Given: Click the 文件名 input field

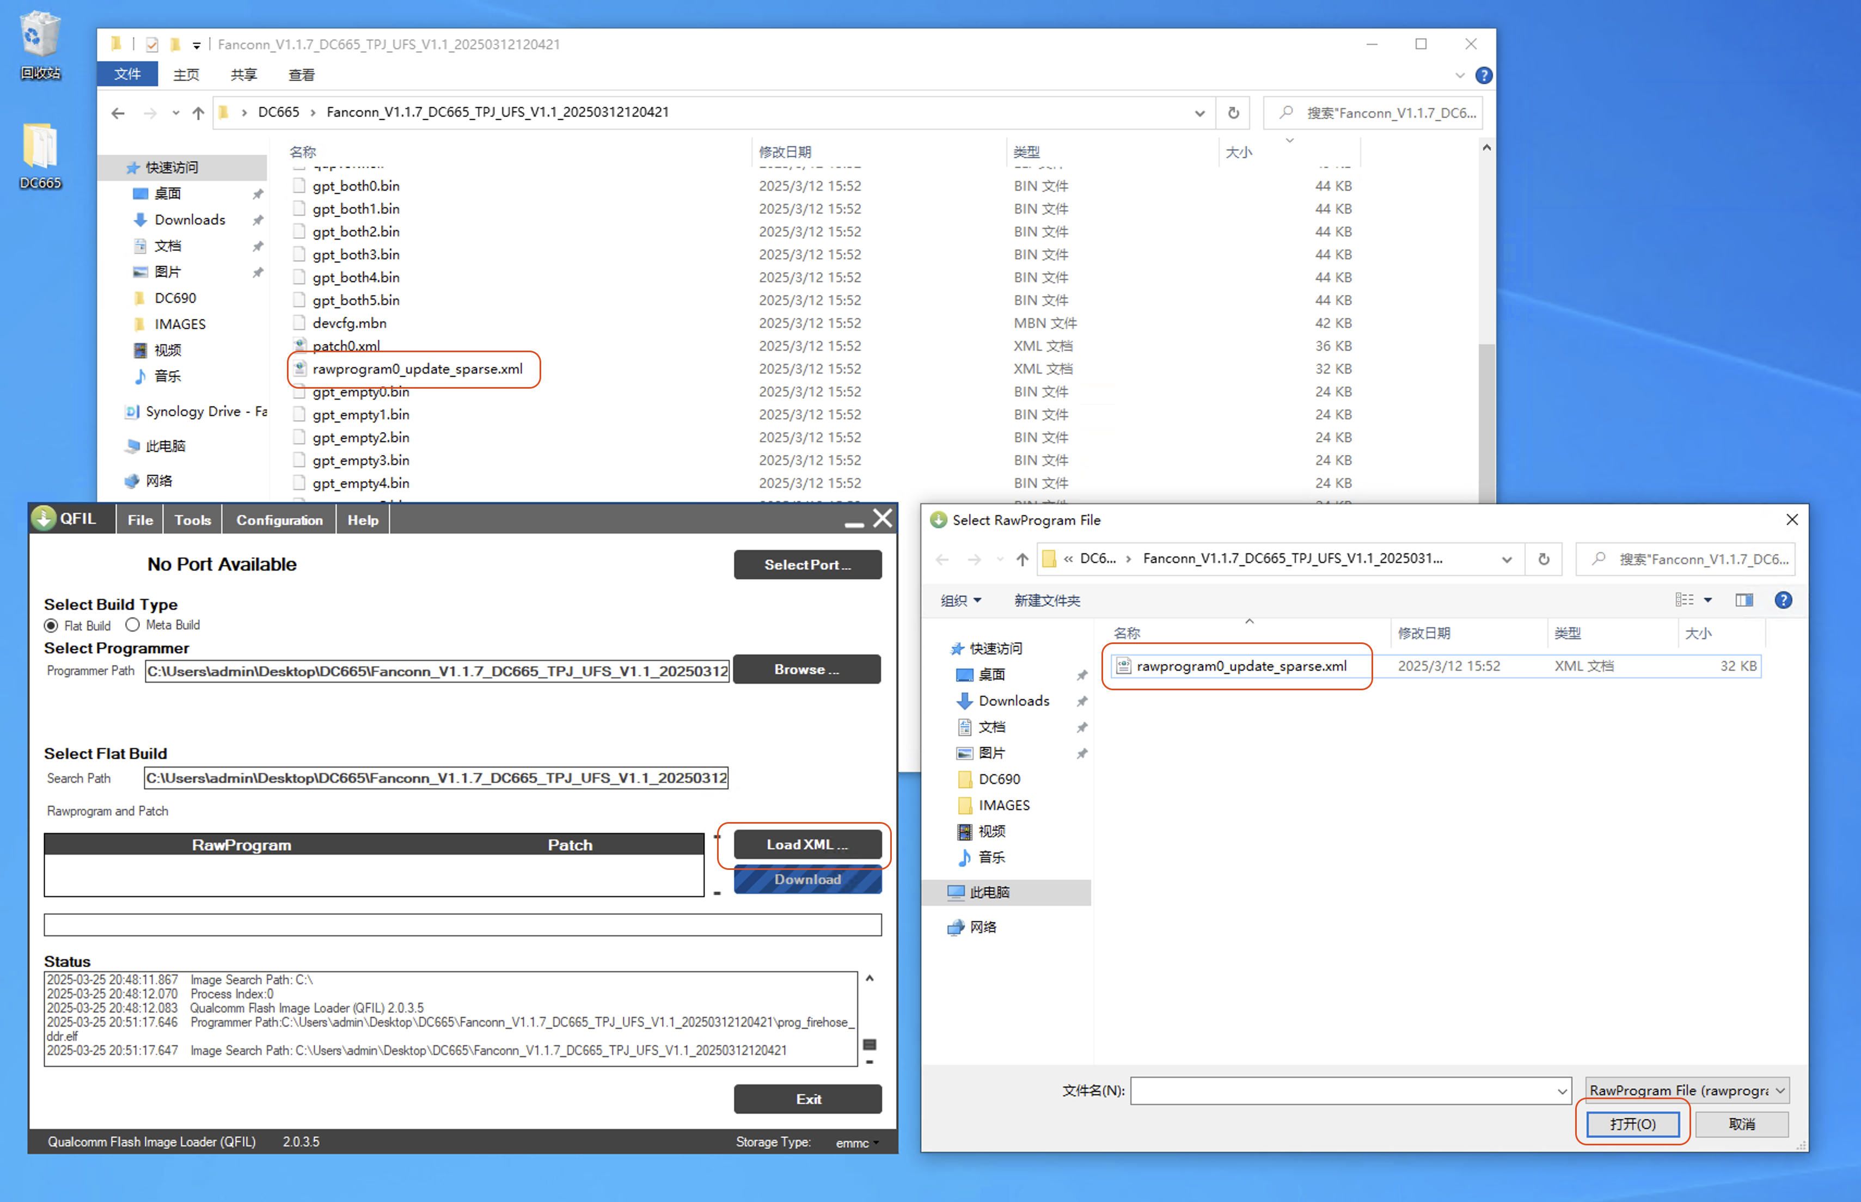Looking at the screenshot, I should (1343, 1091).
